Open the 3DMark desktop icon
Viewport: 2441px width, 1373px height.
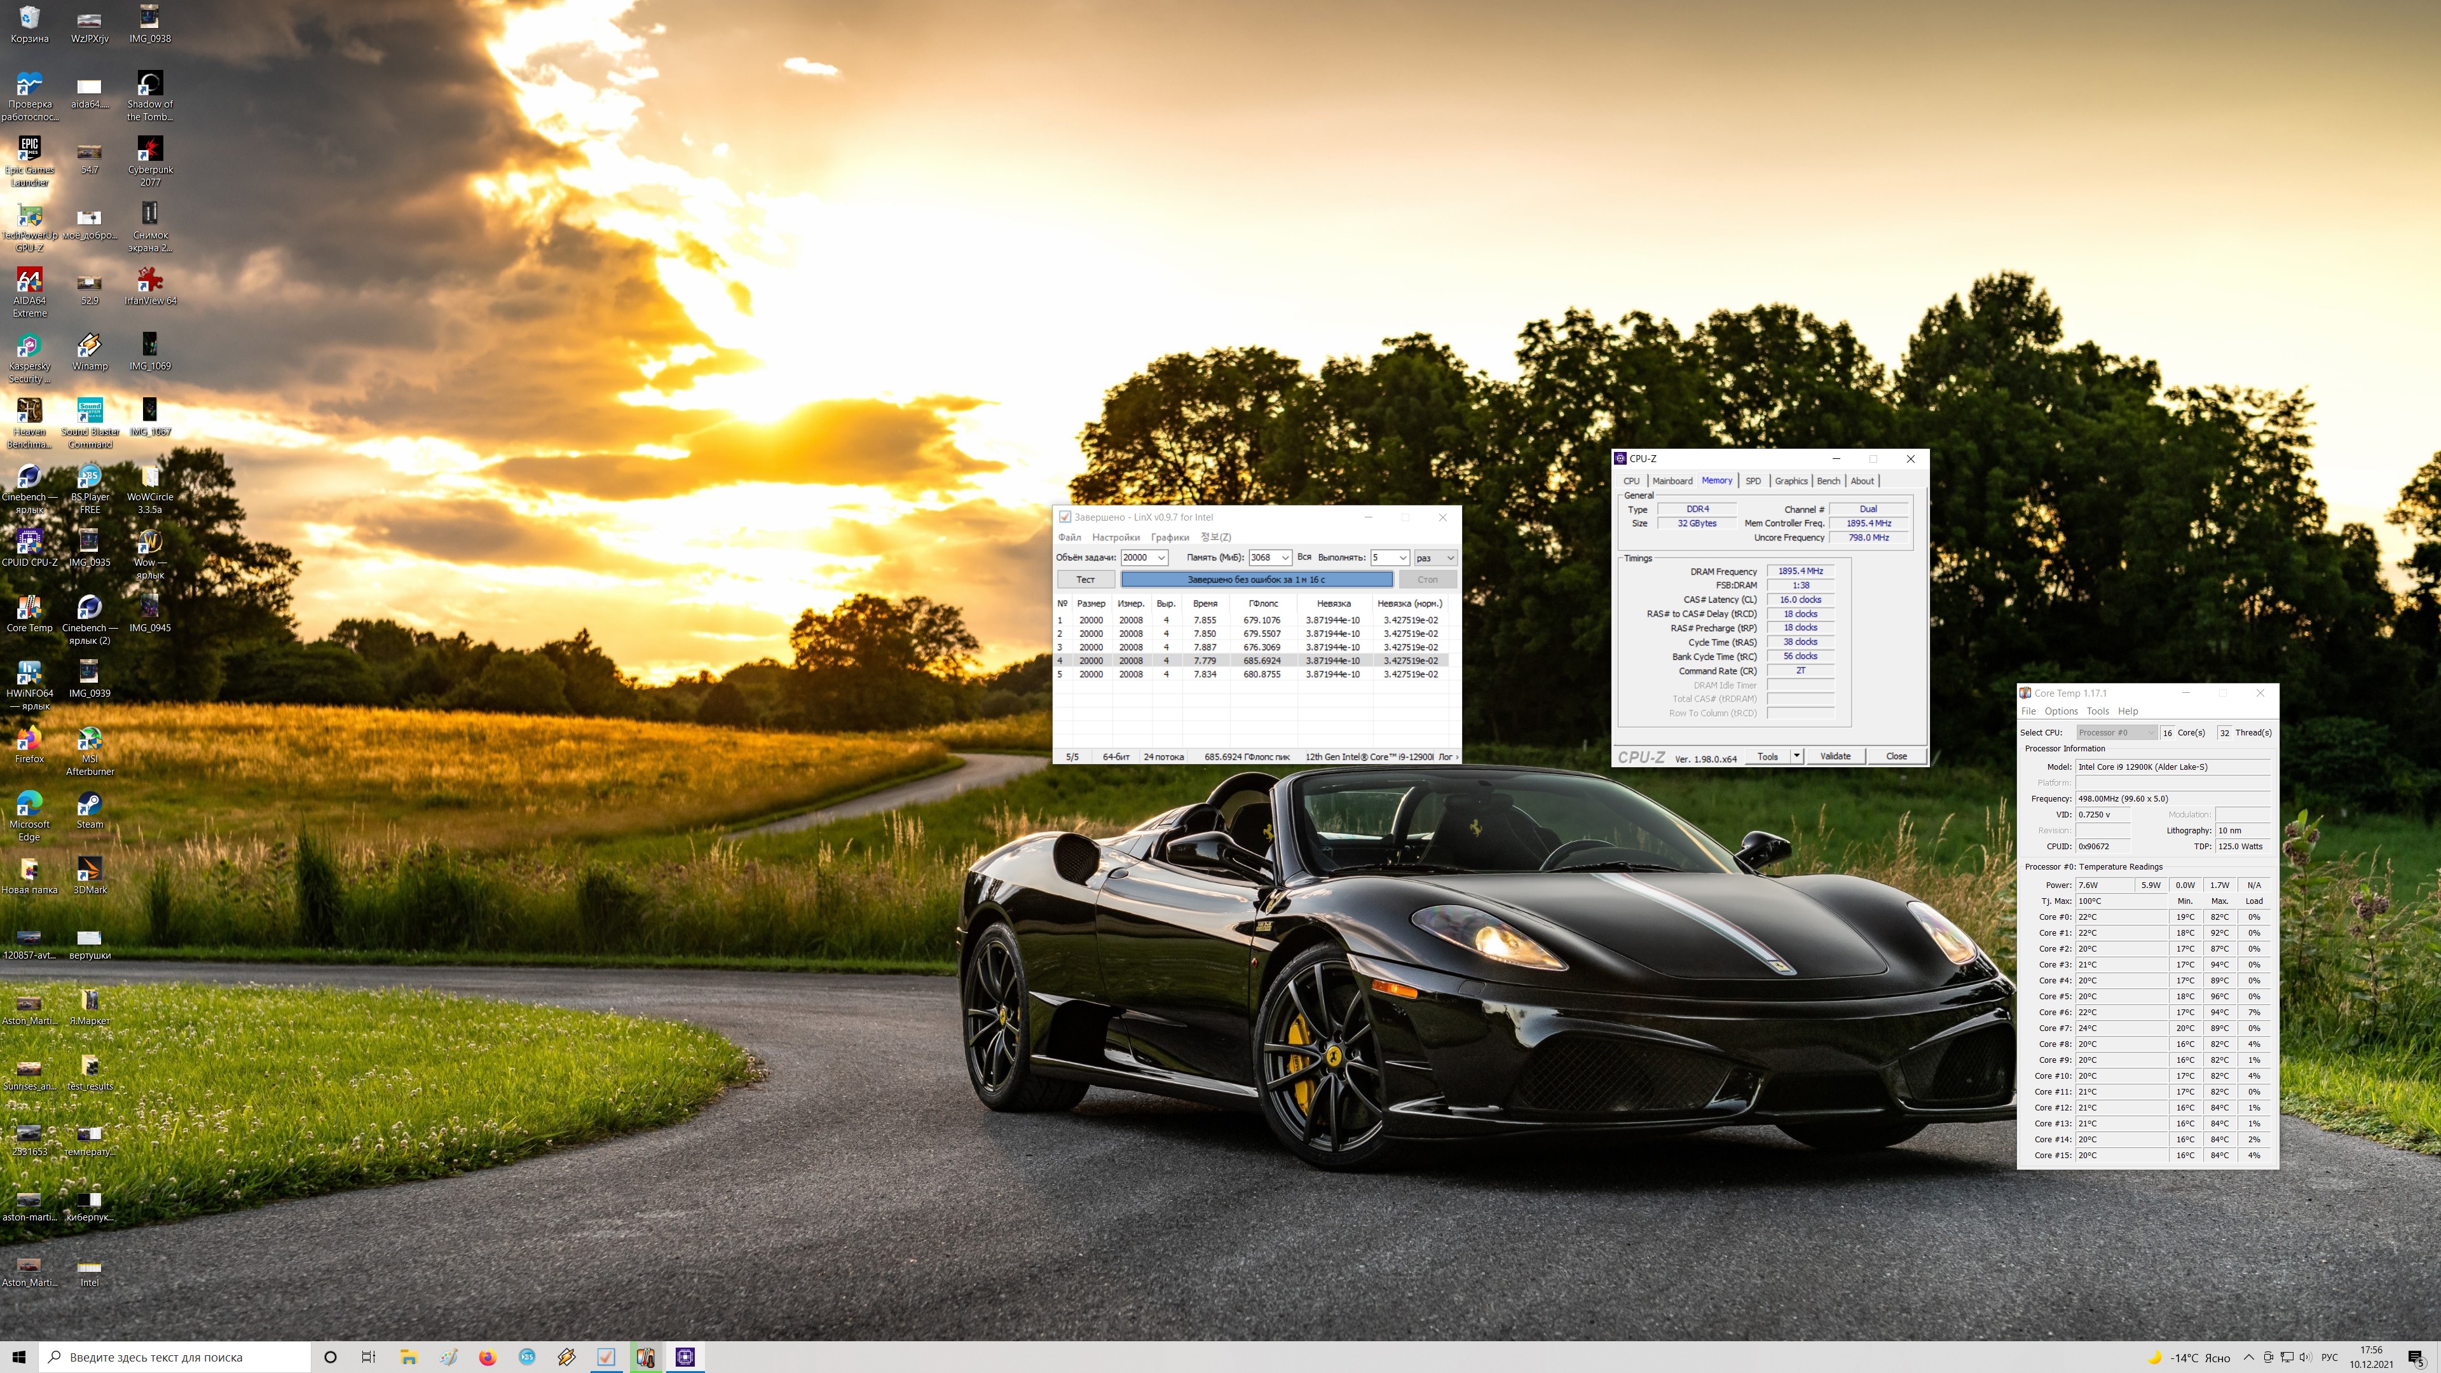point(90,870)
